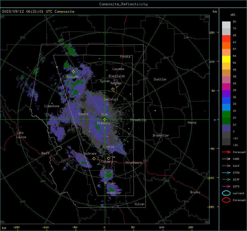Click the magenta 18TS arrow in legend
Image resolution: width=247 pixels, height=231 pixels.
(x=226, y=187)
